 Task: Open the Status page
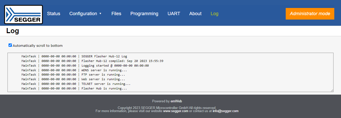(53, 14)
